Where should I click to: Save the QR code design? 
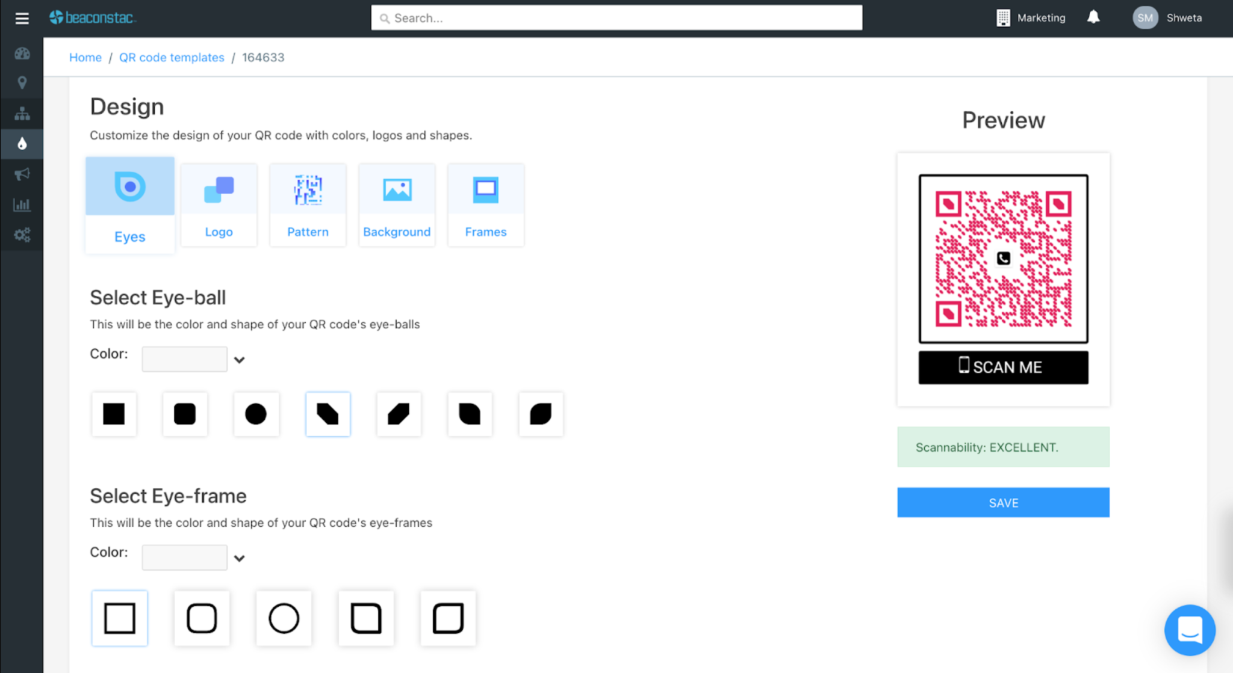click(1003, 502)
